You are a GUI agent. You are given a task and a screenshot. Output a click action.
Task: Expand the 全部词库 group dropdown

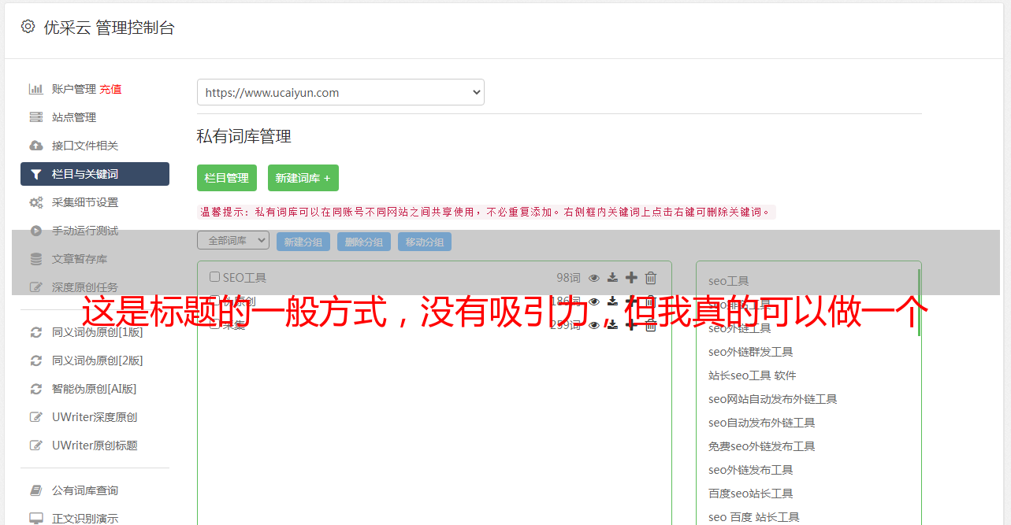(233, 241)
